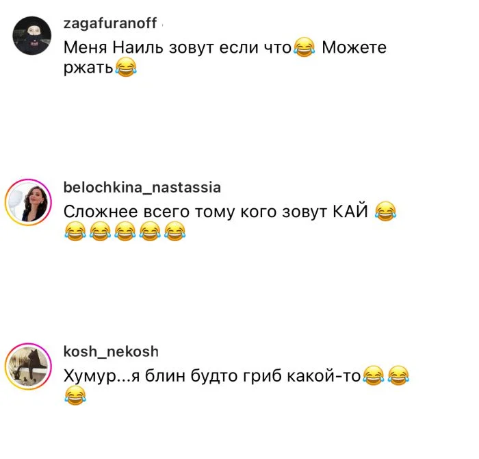Screen dimensions: 479x459
Task: Click third emoji in row of five
Action: [x=125, y=232]
